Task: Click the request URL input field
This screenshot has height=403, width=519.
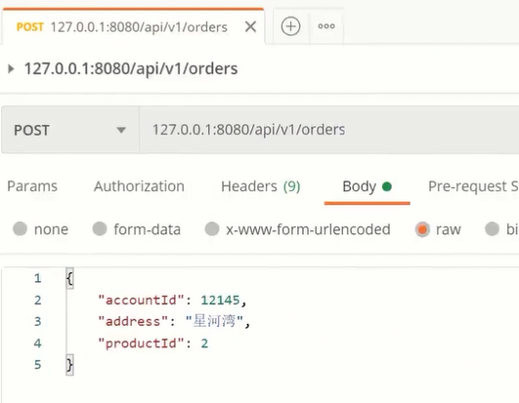Action: tap(329, 130)
